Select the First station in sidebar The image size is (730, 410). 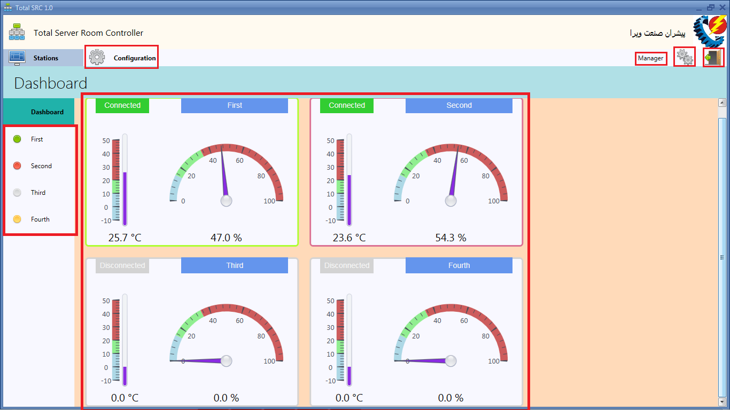click(38, 139)
